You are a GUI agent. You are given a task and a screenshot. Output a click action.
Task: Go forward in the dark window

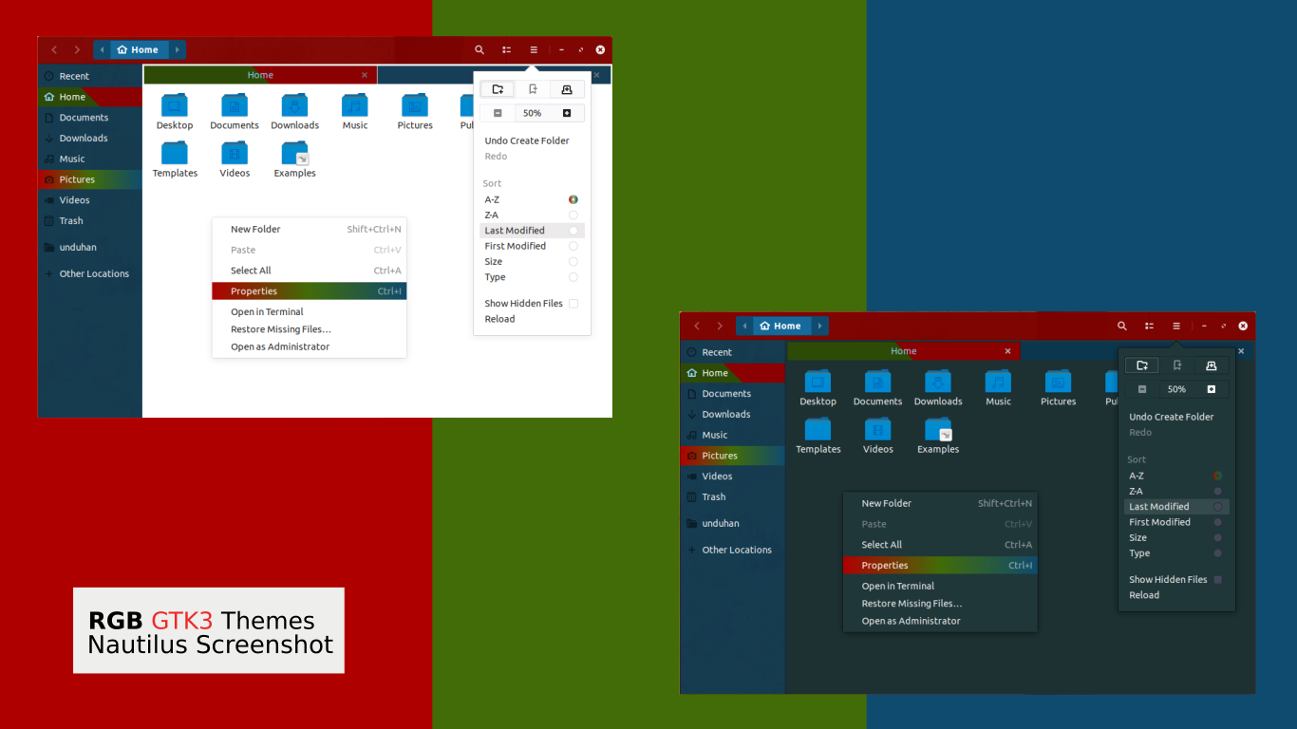coord(720,326)
